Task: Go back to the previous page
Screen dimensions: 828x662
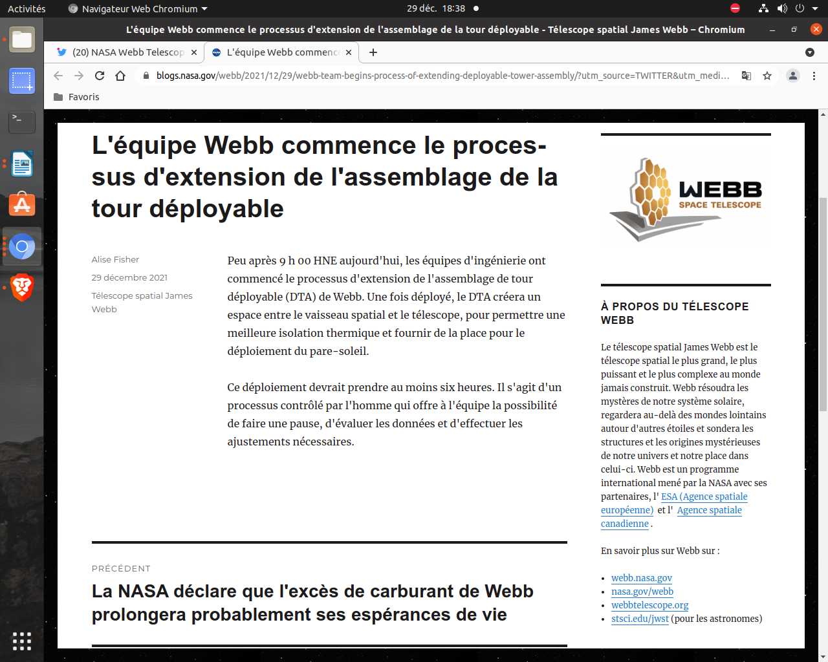Action: 58,76
